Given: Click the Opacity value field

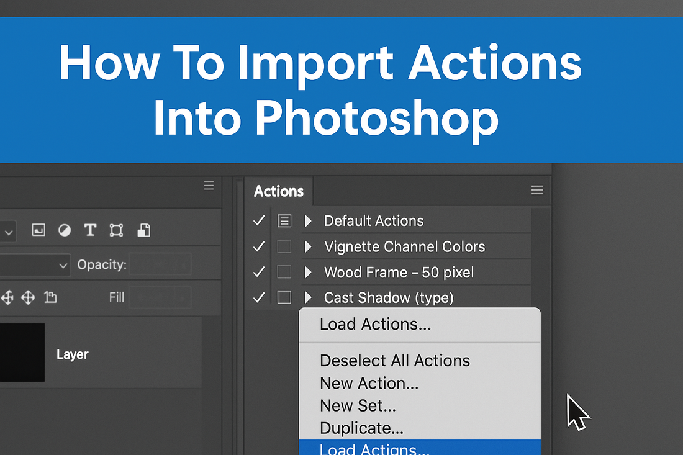Looking at the screenshot, I should point(160,264).
